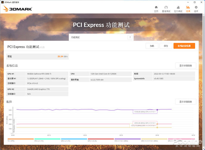205x150 pixels.
Task: Click the purple CPU clock point at 00:40
Action: (157, 110)
